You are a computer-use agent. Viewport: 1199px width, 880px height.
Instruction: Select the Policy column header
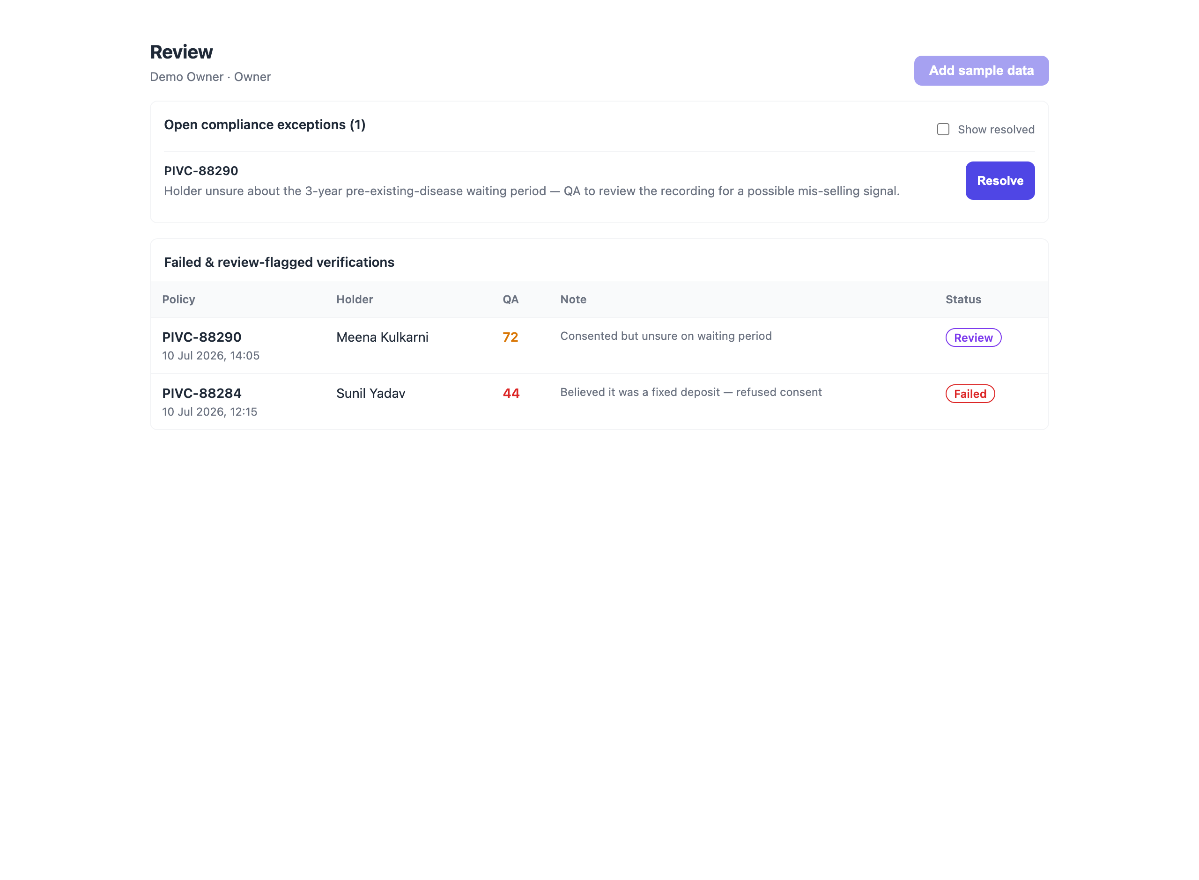(178, 300)
